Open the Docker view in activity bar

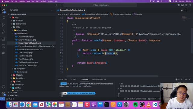3,53
